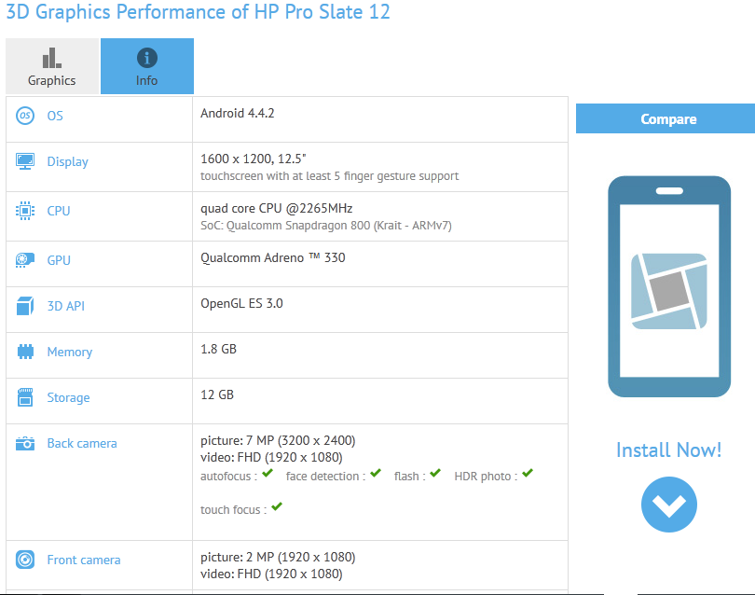The image size is (755, 595).
Task: Click the SoC: Qualcomm Snapdragon 800 text
Action: (326, 226)
